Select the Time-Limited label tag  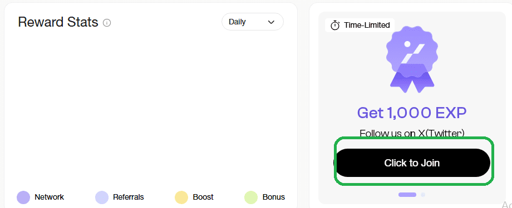[x=360, y=25]
